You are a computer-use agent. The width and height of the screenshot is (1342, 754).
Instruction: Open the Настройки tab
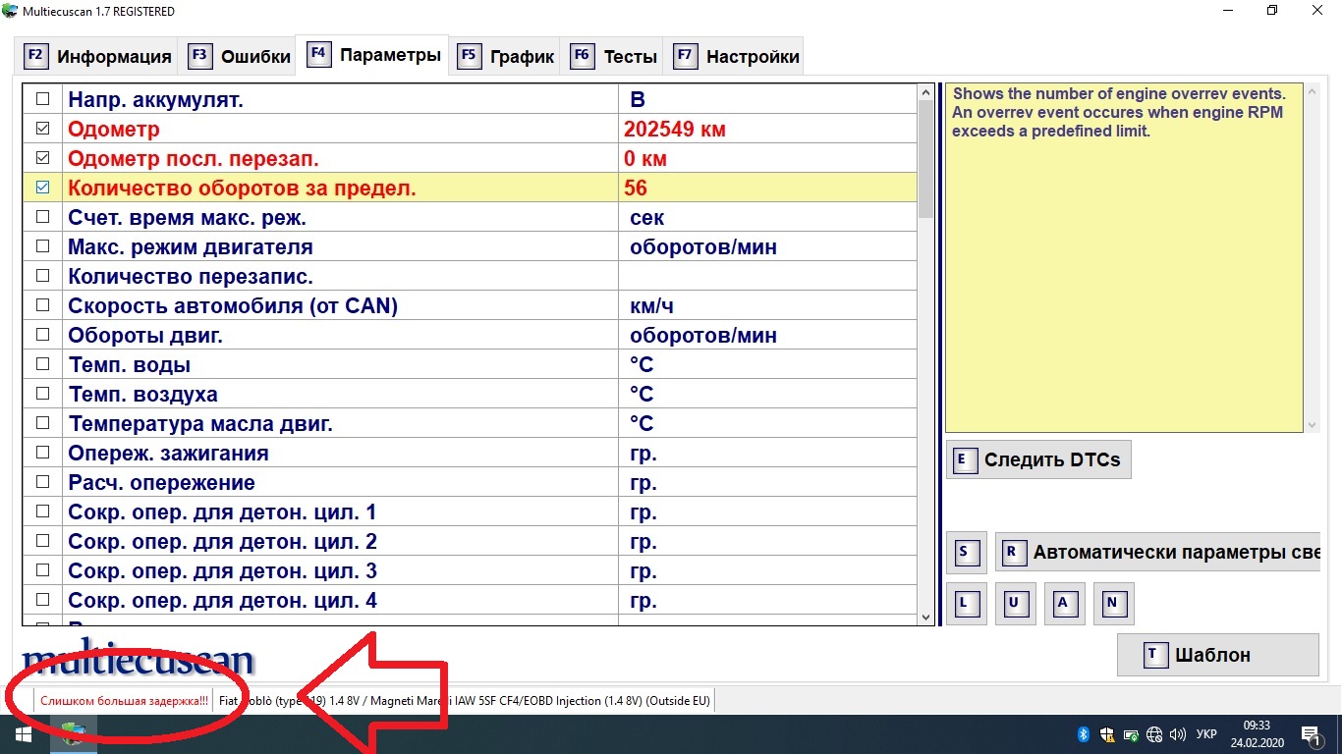[x=737, y=57]
